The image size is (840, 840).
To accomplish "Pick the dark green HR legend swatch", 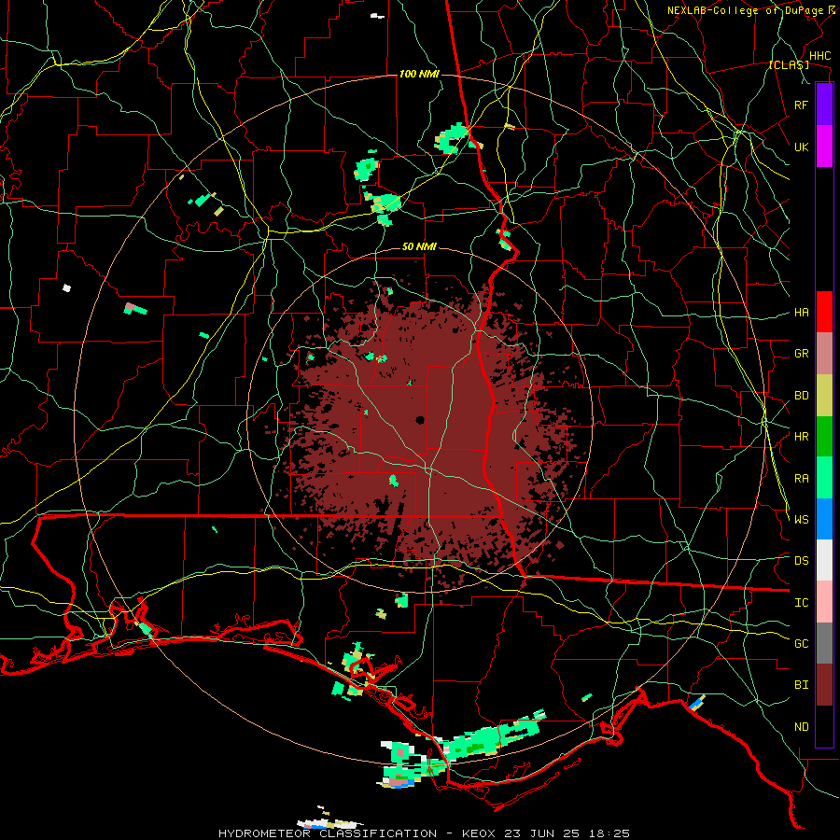I will (x=824, y=437).
